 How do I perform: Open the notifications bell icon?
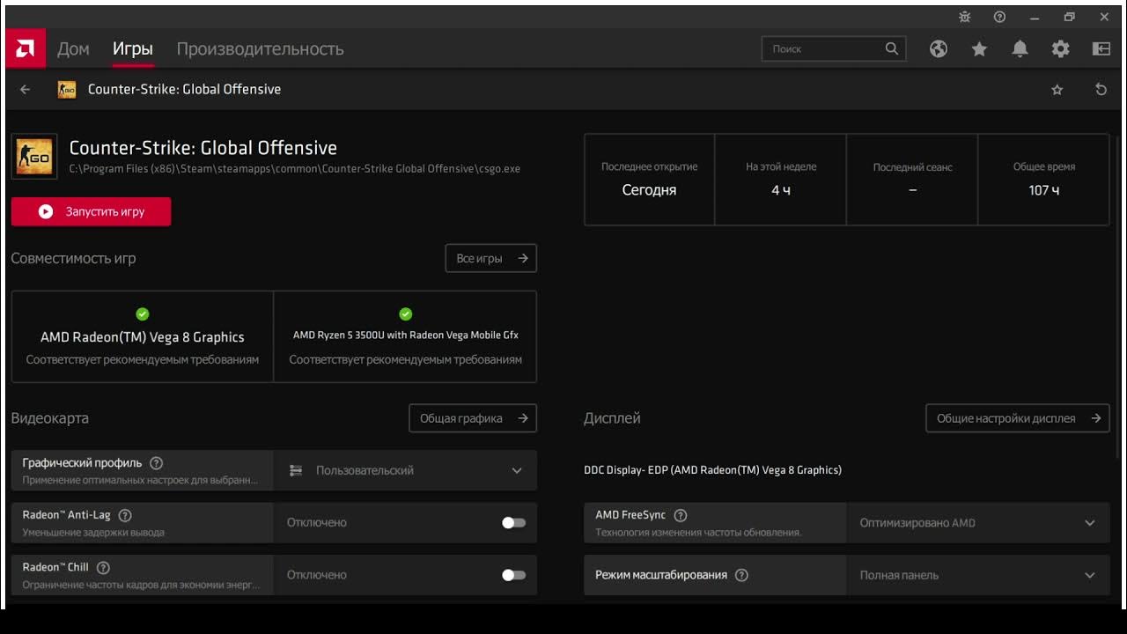point(1020,49)
